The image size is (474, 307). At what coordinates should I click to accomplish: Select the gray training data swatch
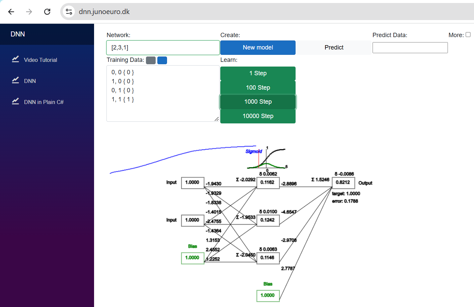(x=151, y=60)
